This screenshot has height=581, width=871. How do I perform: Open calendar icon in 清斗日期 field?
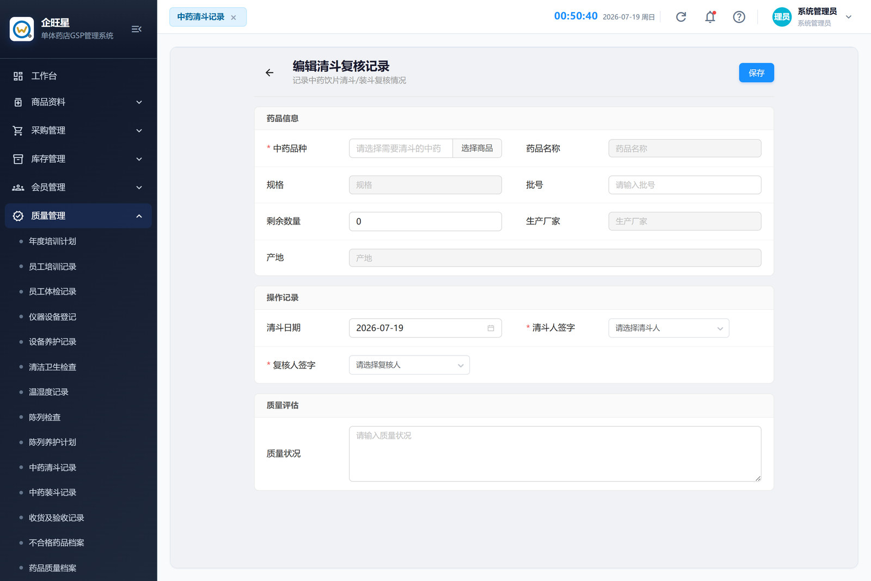(x=490, y=328)
